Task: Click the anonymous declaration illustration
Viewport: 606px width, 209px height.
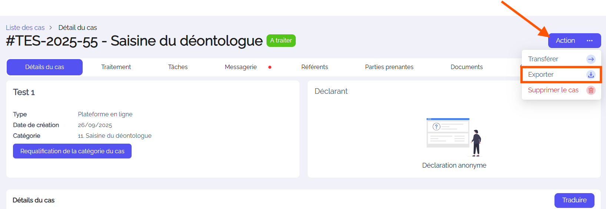Action: 454,137
